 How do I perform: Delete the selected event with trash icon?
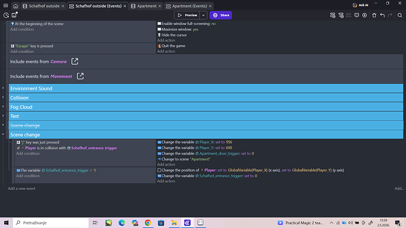[374, 15]
